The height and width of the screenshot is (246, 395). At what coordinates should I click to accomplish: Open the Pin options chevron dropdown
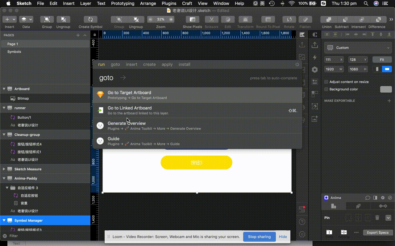coord(388,218)
